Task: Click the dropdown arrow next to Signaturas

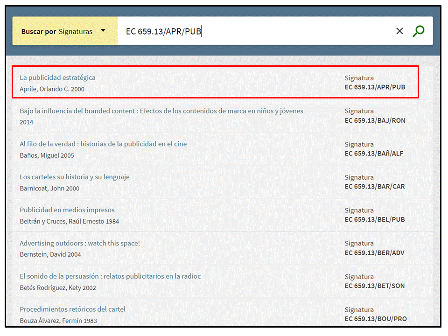Action: click(103, 31)
